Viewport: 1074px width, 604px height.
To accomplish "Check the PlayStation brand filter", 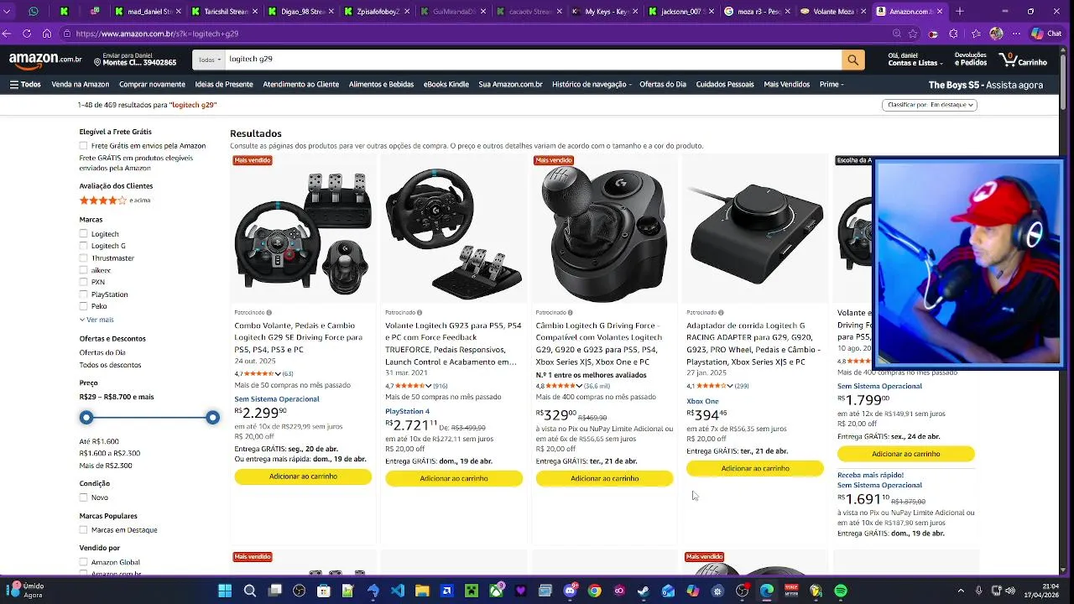I will tap(83, 294).
